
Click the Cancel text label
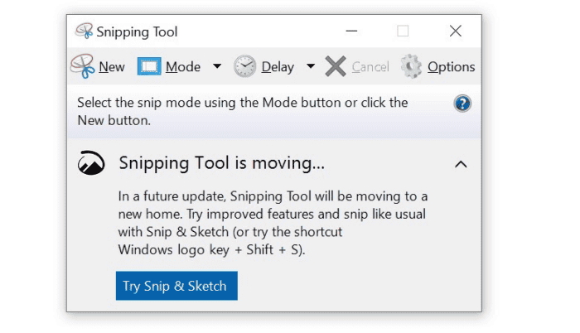click(x=370, y=67)
